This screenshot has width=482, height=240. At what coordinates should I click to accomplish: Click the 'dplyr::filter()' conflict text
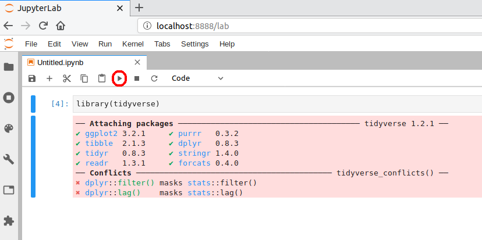(x=120, y=183)
